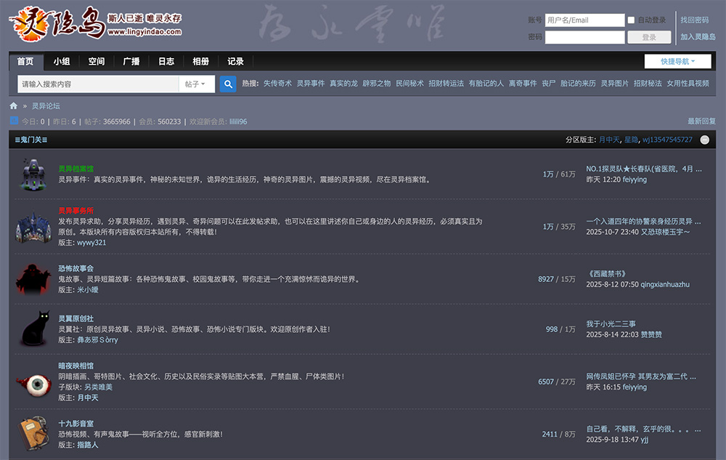Open the 快捷导航 dropdown

coord(677,62)
